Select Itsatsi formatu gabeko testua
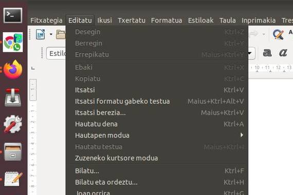The image size is (293, 195). tap(157, 101)
